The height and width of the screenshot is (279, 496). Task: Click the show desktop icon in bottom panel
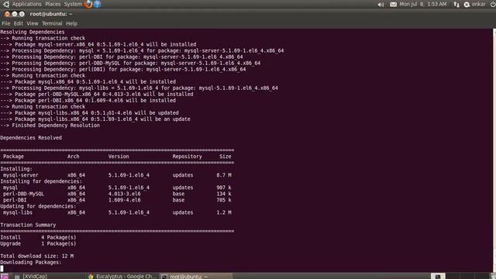pos(5,276)
